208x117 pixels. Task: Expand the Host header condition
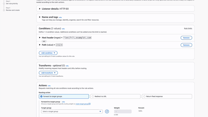tap(40, 38)
